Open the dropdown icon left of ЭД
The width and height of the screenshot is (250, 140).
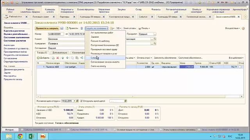[x=112, y=28]
